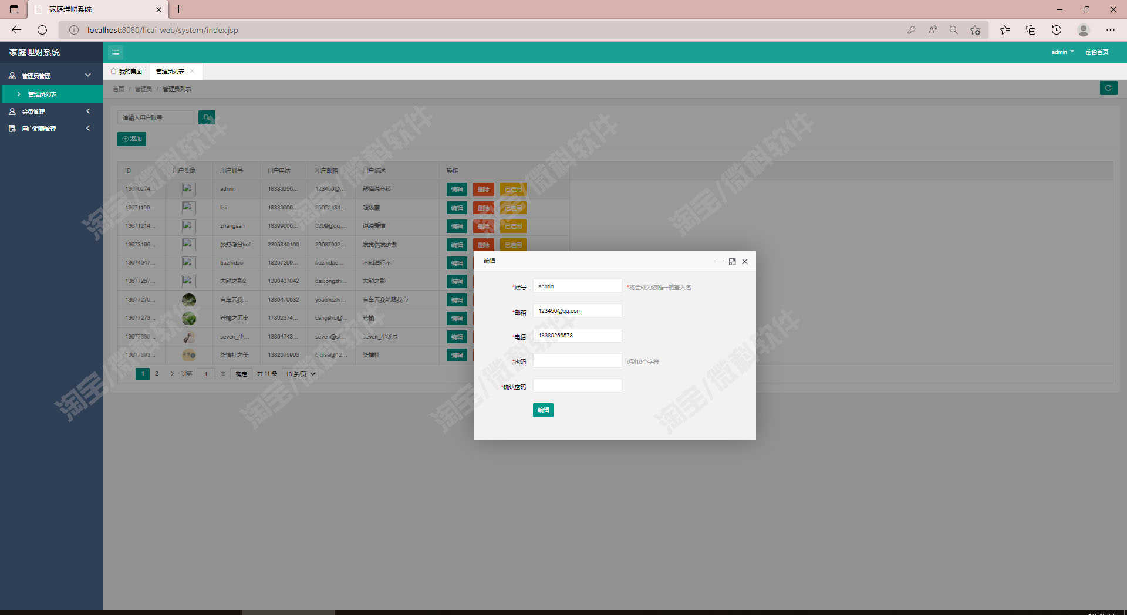The height and width of the screenshot is (615, 1127).
Task: Toggle the sidebar hamburger menu icon
Action: (116, 52)
